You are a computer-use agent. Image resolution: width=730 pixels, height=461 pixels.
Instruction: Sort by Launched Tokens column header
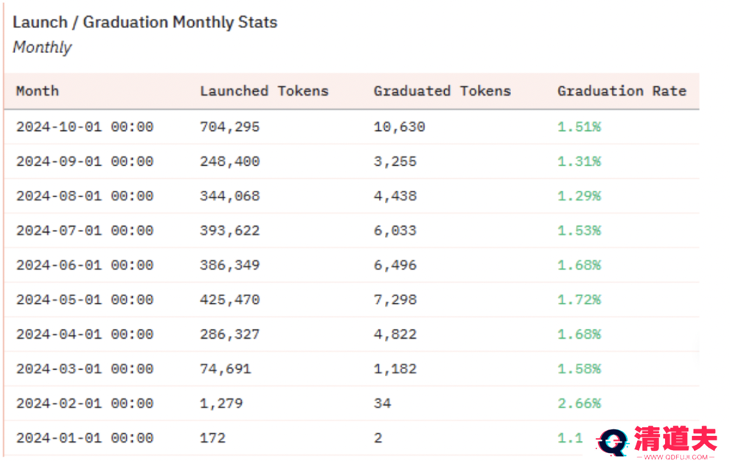[x=264, y=91]
